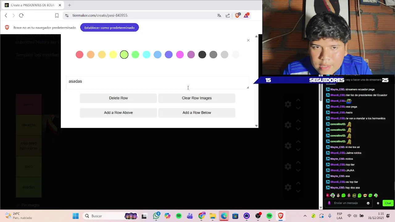Select the cyan color swatch
The width and height of the screenshot is (395, 222).
coord(147,55)
